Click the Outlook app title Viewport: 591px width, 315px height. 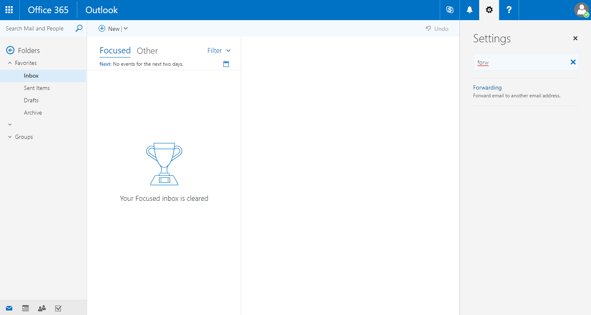point(102,10)
